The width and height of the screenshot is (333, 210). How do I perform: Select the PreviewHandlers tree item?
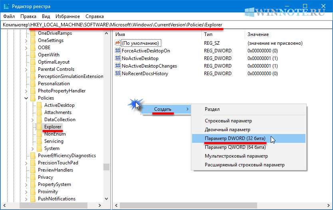pos(55,170)
